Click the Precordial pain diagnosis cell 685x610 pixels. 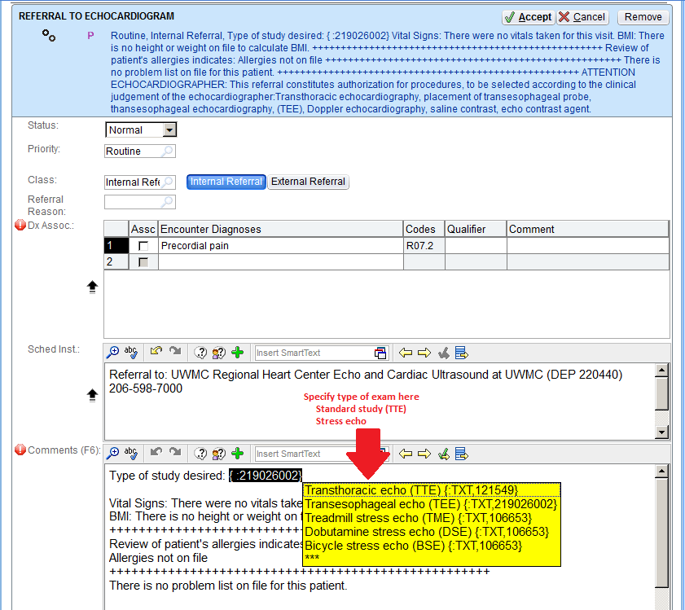(x=280, y=246)
